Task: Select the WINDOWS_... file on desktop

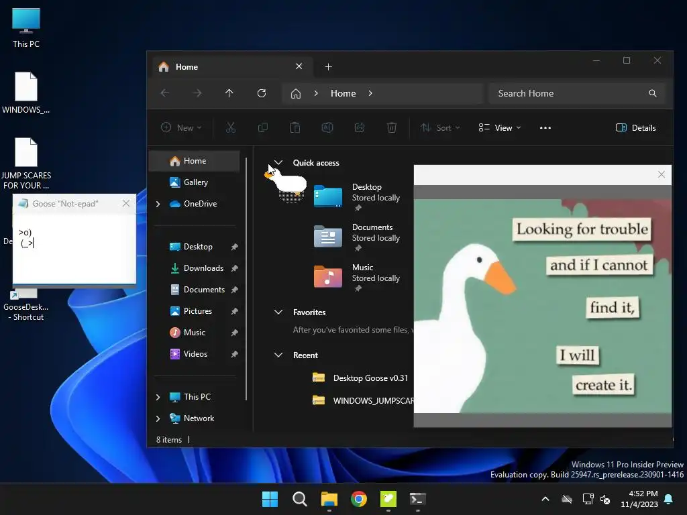Action: click(x=26, y=93)
